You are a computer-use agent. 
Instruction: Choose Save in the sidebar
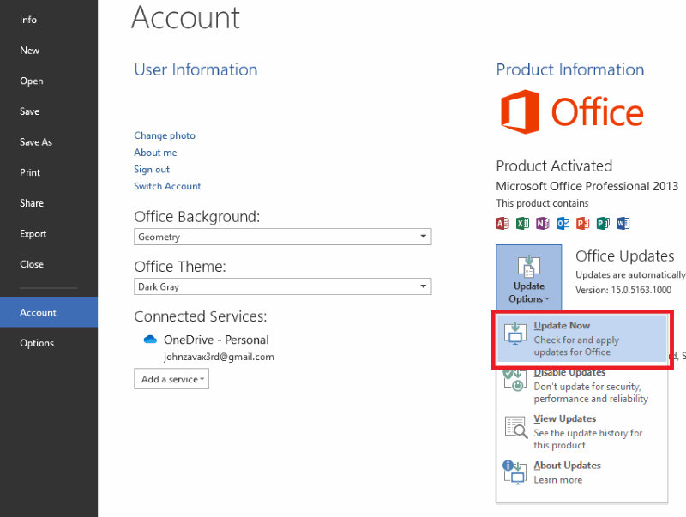point(49,111)
